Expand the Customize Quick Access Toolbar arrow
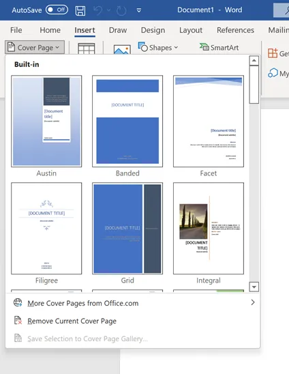289x374 pixels. (x=139, y=10)
